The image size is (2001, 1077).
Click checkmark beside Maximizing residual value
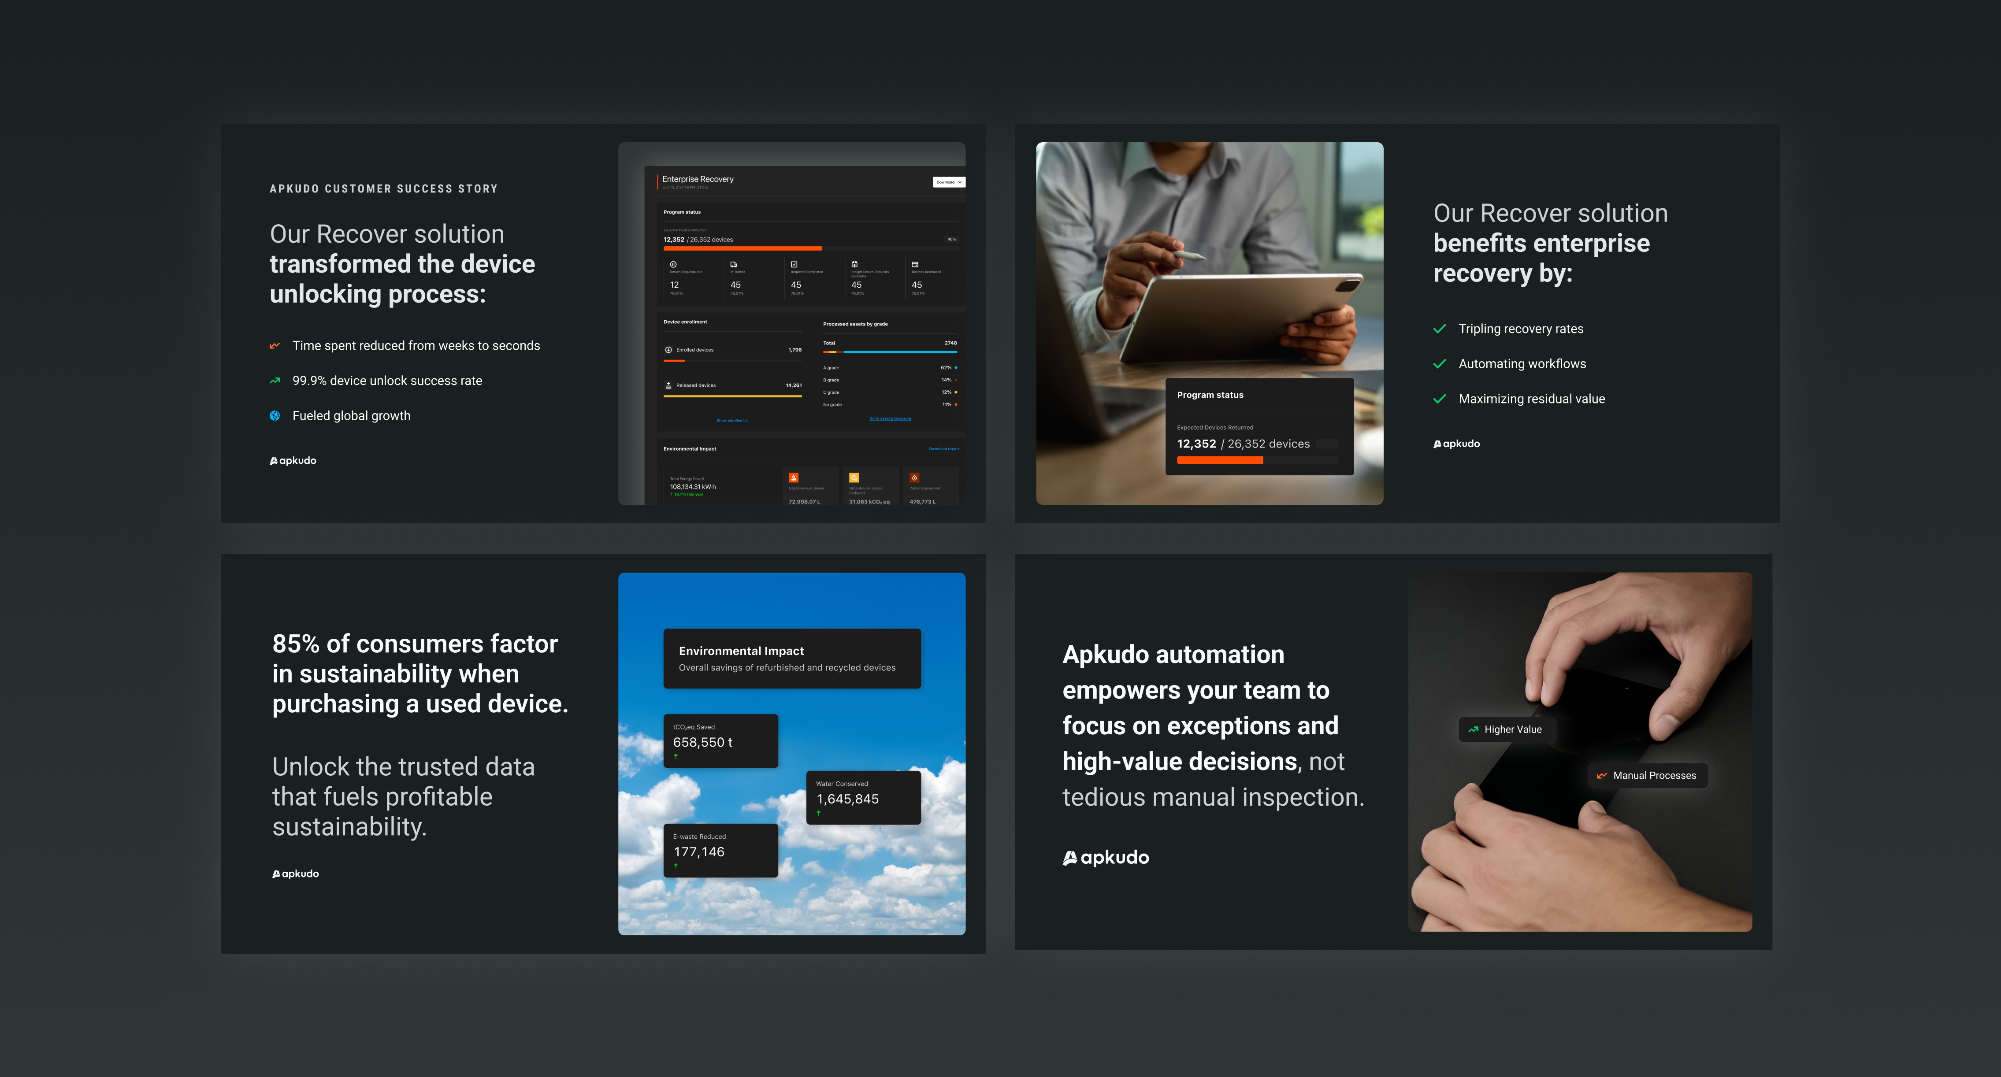coord(1439,398)
